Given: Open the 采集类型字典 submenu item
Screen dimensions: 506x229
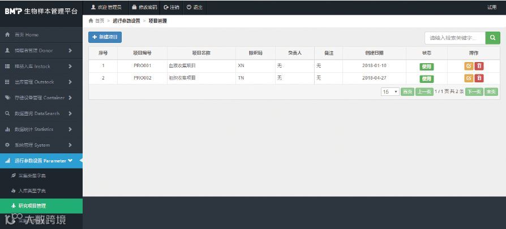Looking at the screenshot, I should (x=41, y=175).
